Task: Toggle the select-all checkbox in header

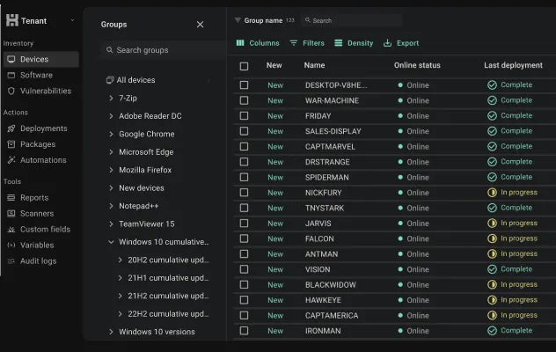Action: pyautogui.click(x=244, y=66)
